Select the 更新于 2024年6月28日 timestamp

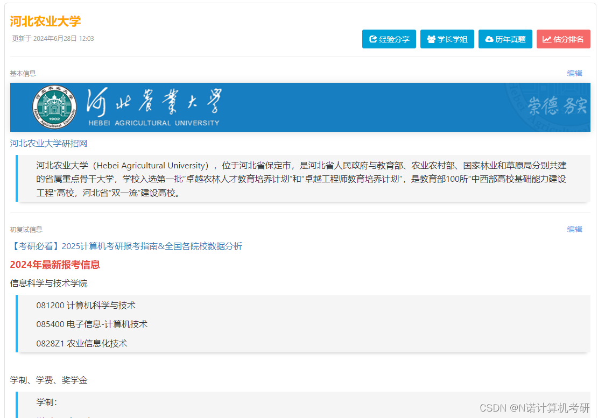(53, 39)
